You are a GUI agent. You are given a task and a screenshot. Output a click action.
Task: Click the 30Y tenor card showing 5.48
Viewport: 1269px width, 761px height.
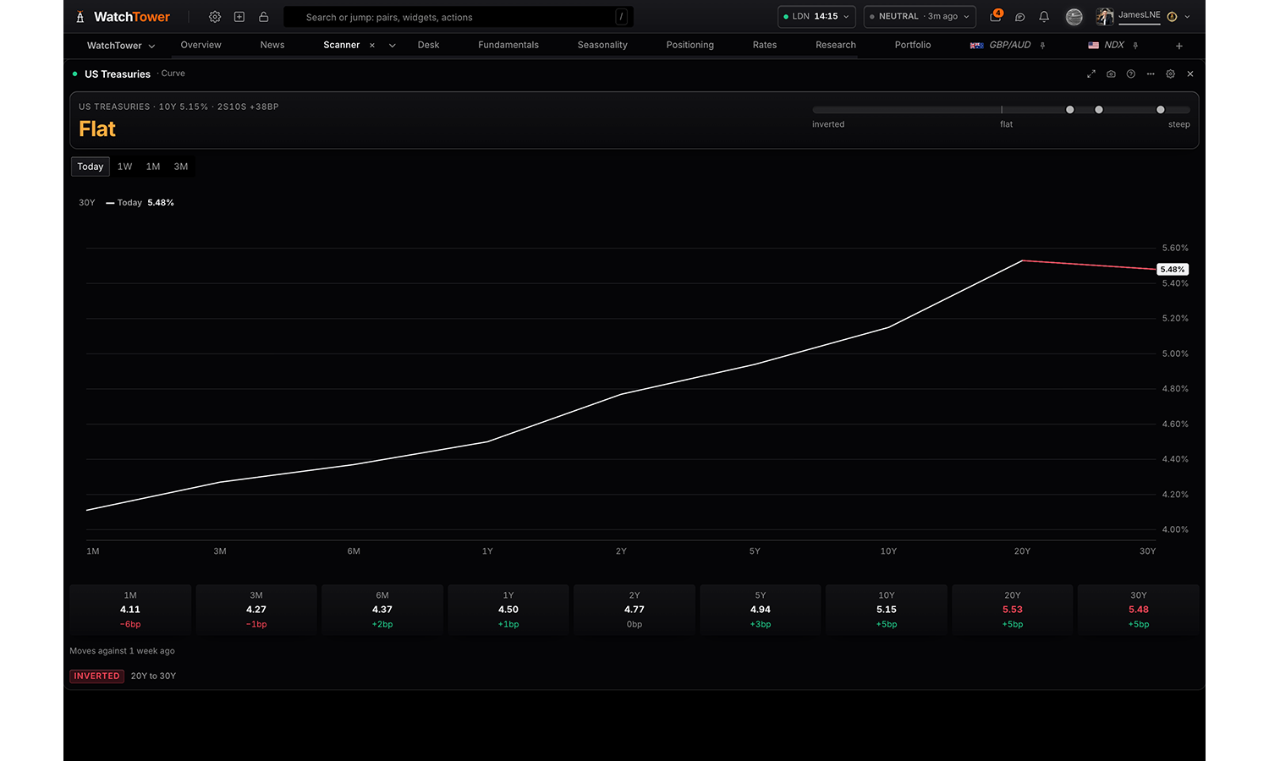(x=1139, y=610)
